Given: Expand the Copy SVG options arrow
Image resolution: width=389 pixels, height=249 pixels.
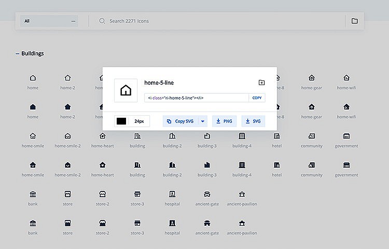Looking at the screenshot, I should coord(203,121).
